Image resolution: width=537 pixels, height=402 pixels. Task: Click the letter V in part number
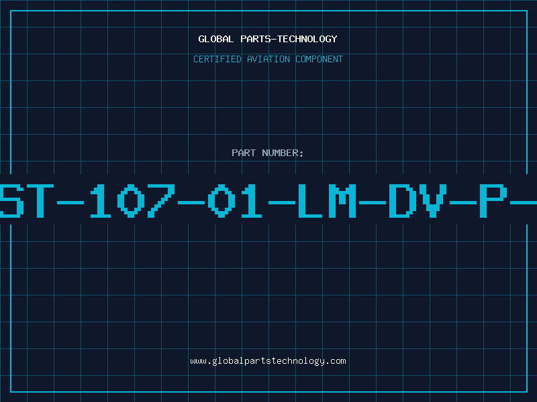click(x=433, y=200)
